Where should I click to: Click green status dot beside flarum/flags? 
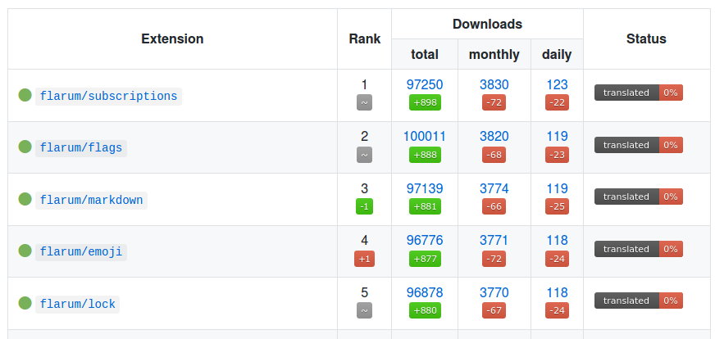point(25,147)
